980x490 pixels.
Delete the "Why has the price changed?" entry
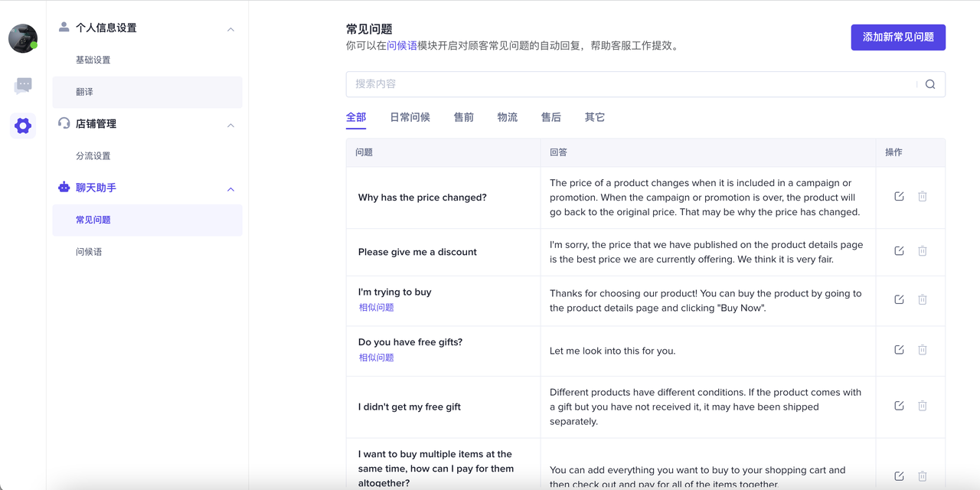coord(923,197)
